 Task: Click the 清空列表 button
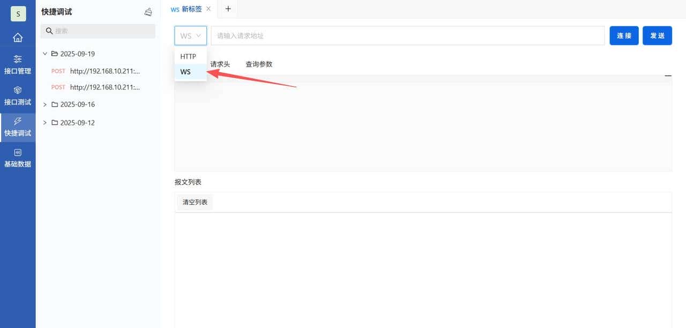[194, 202]
